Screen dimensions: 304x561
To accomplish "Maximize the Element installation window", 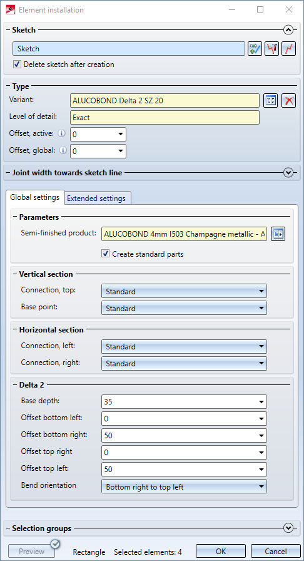I will pos(260,9).
